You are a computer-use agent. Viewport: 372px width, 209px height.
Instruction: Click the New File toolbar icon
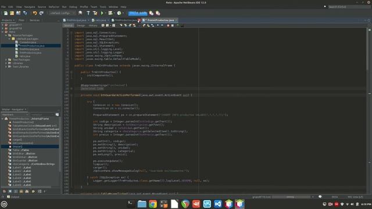(x=5, y=13)
